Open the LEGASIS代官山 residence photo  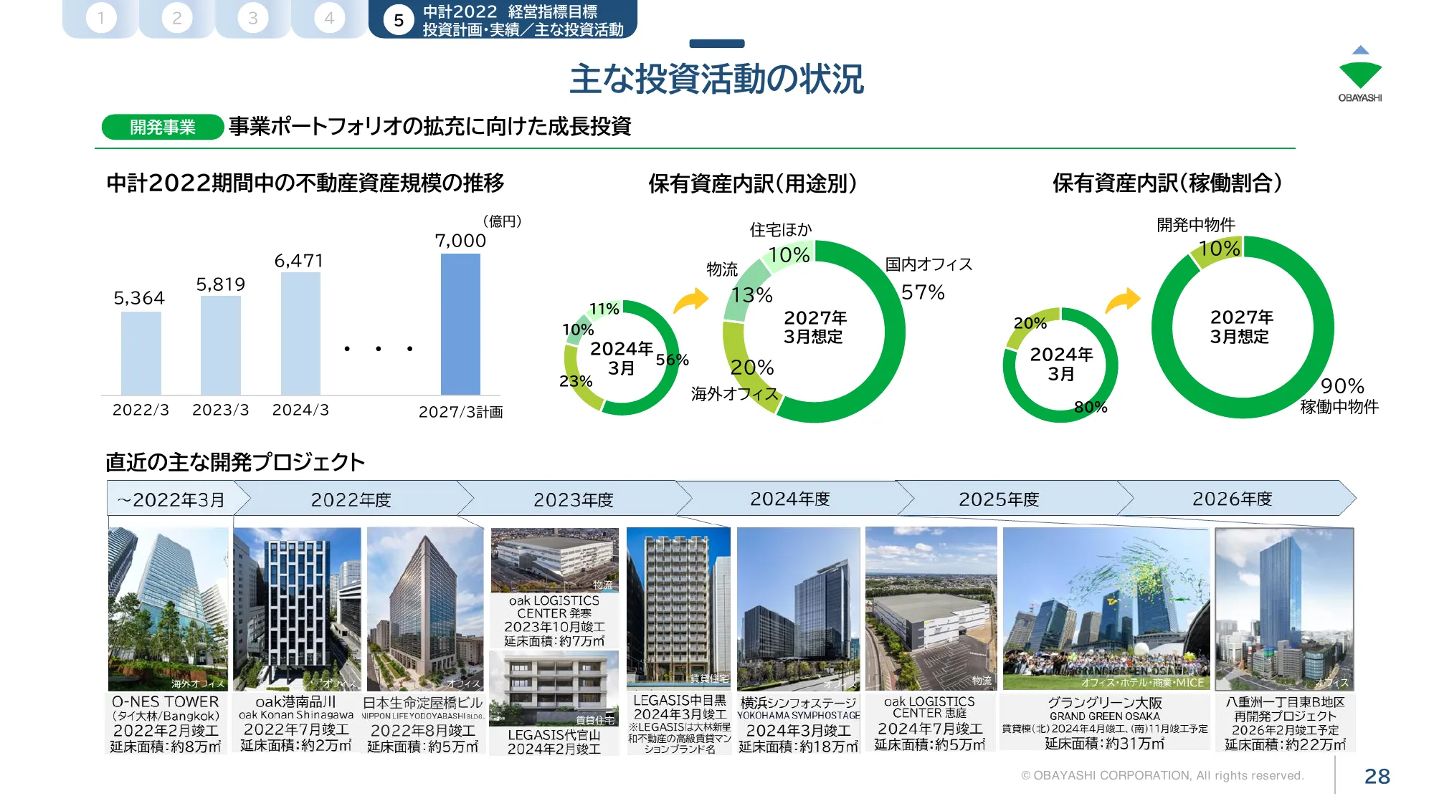point(554,688)
